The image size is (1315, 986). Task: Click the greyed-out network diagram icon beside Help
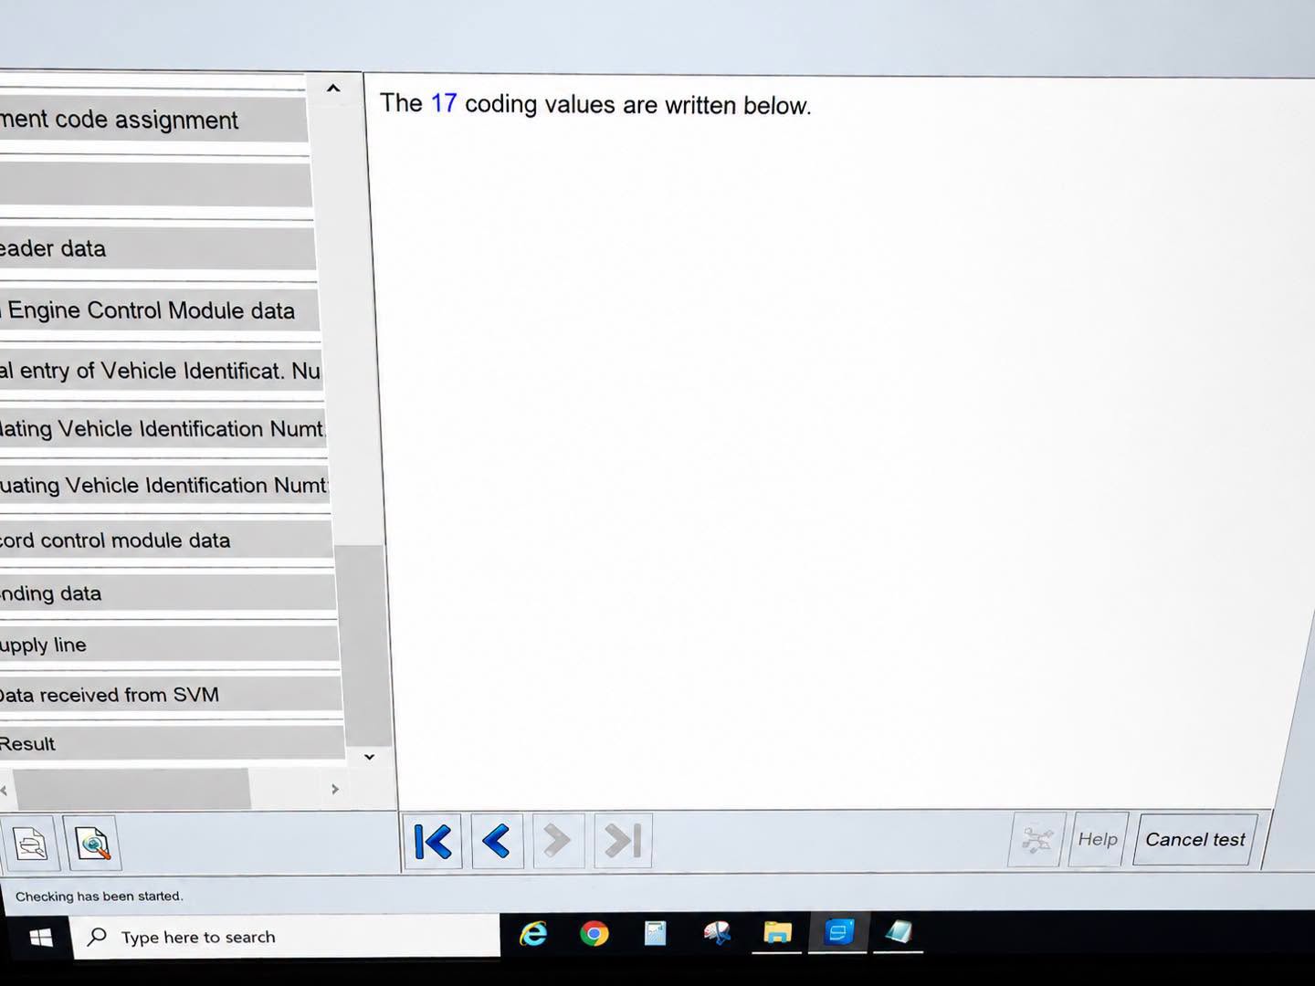point(1036,840)
